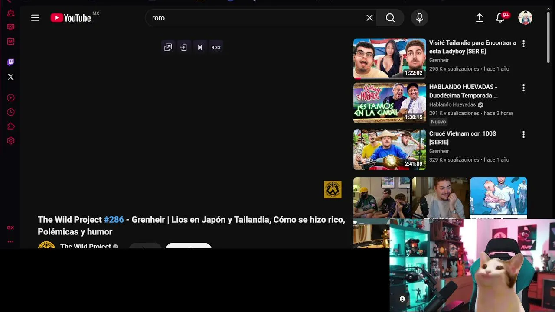Screen dimensions: 555x312
Task: Open the YouTube hamburger guide menu
Action: pyautogui.click(x=35, y=18)
